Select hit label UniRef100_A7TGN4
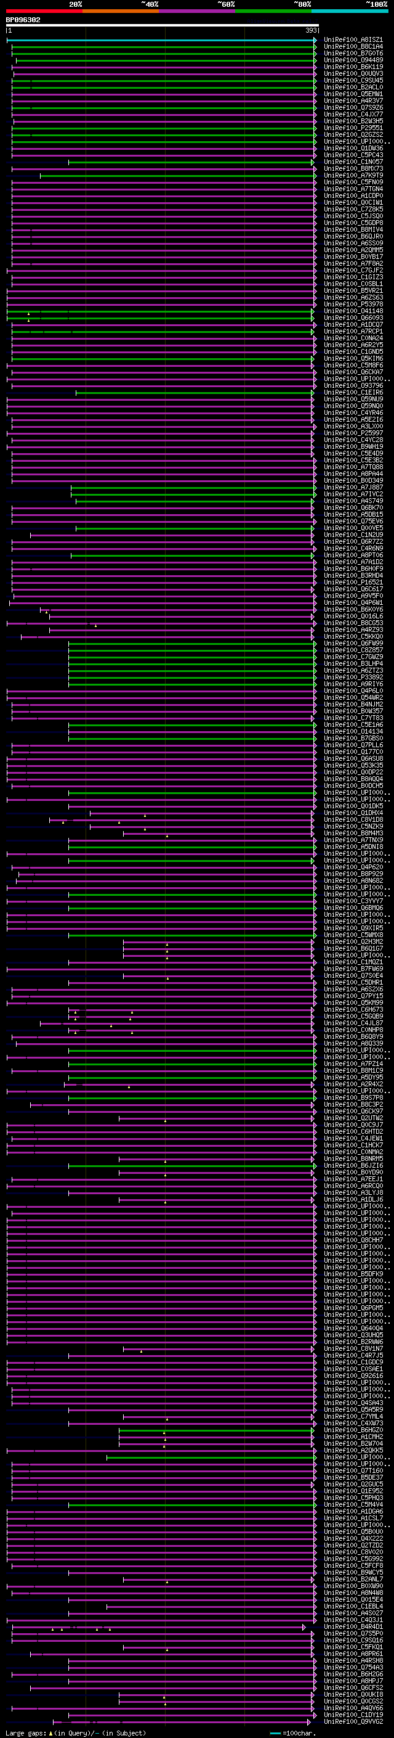The width and height of the screenshot is (394, 1738). coord(353,189)
